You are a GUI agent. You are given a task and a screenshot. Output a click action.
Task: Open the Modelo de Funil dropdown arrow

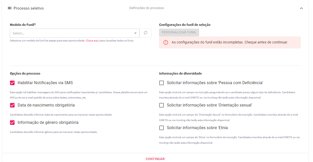click(x=135, y=33)
